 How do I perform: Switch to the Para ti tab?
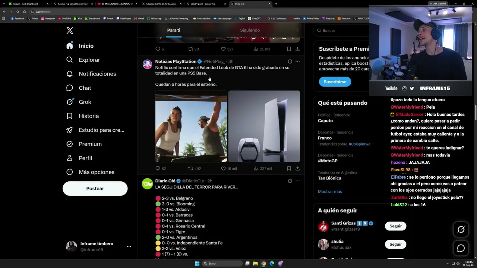tap(174, 30)
